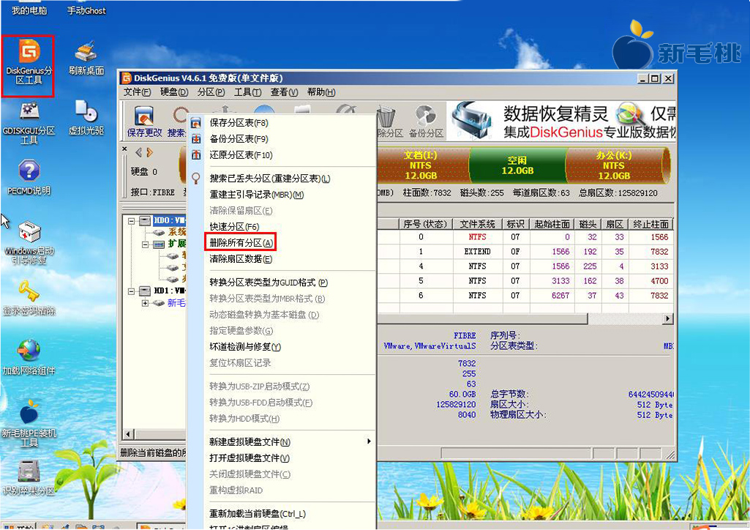The image size is (750, 530).
Task: Open the 识别苹果分区 desktop icon
Action: [29, 477]
